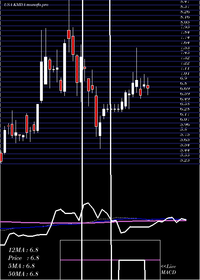Select the 7.32 price level label
This screenshot has height=280, width=200.
point(185,58)
